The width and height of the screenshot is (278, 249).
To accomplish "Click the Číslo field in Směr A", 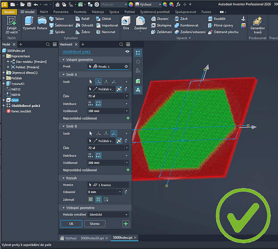I will (x=106, y=96).
